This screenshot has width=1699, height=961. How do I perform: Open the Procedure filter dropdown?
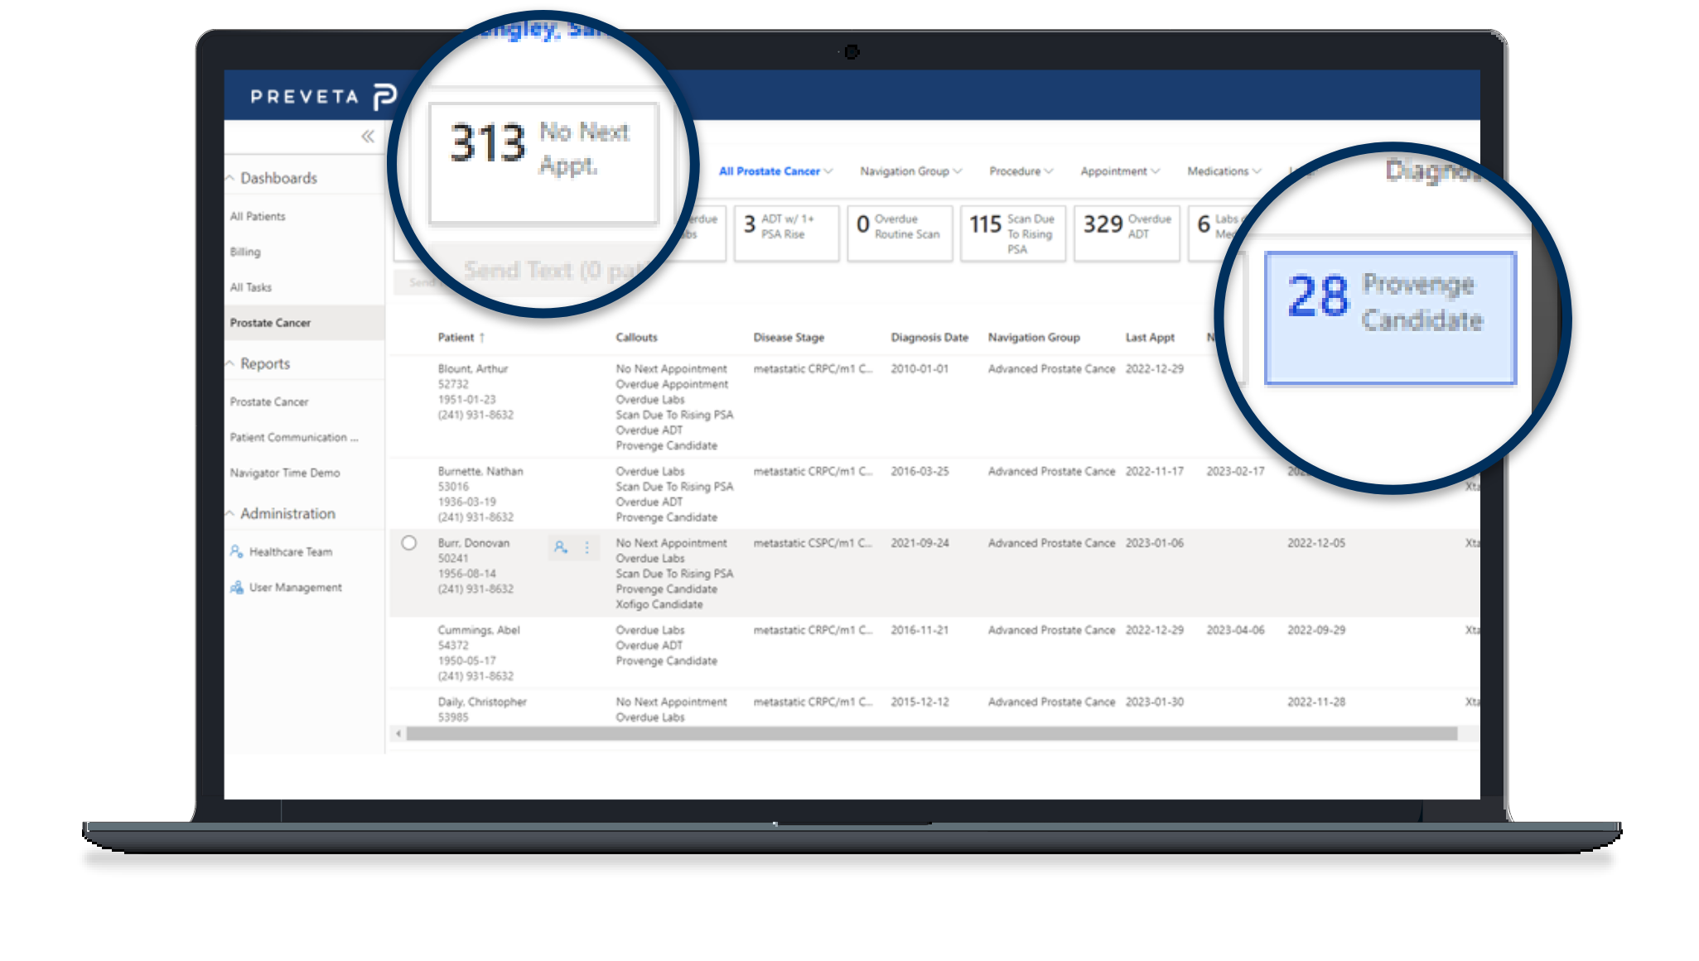1021,171
